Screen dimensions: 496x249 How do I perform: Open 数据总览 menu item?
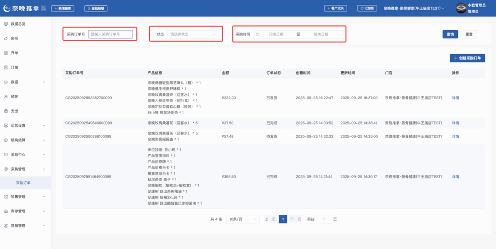(x=25, y=24)
